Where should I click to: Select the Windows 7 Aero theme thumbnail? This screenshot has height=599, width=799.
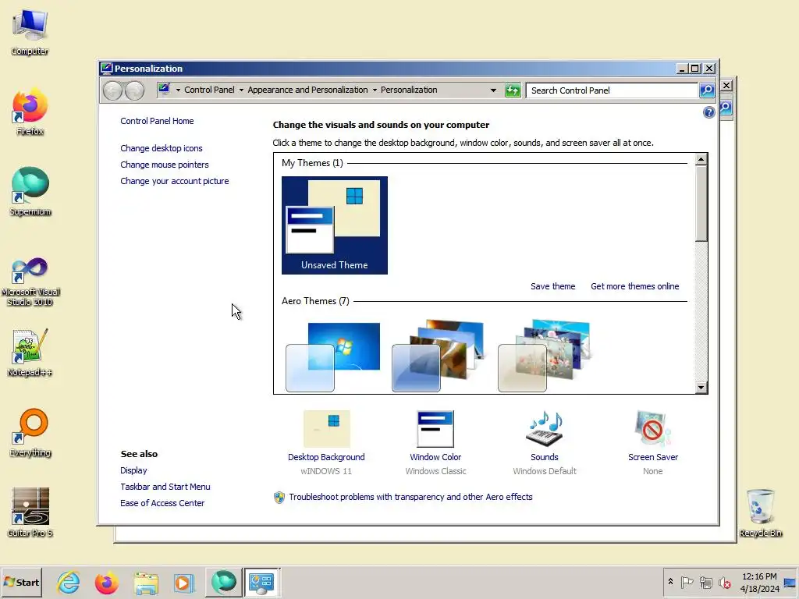click(x=332, y=357)
